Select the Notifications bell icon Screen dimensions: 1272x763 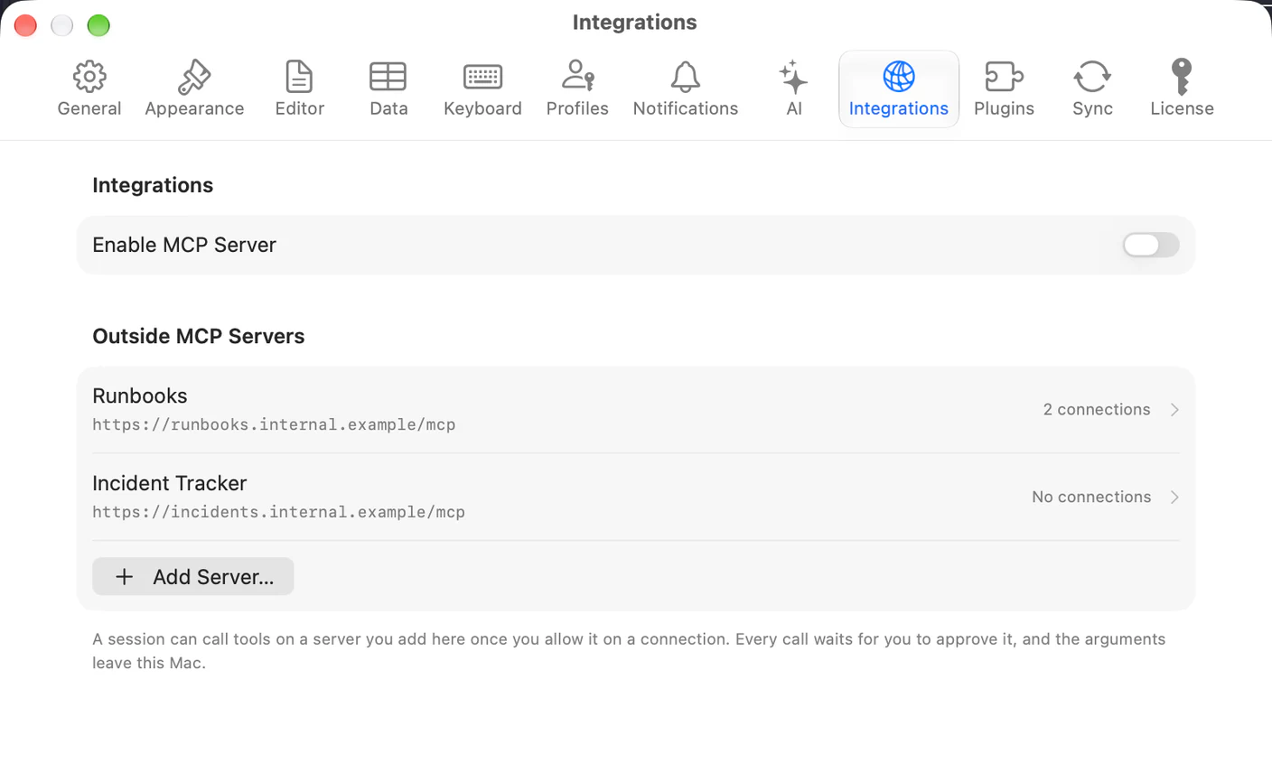(686, 77)
